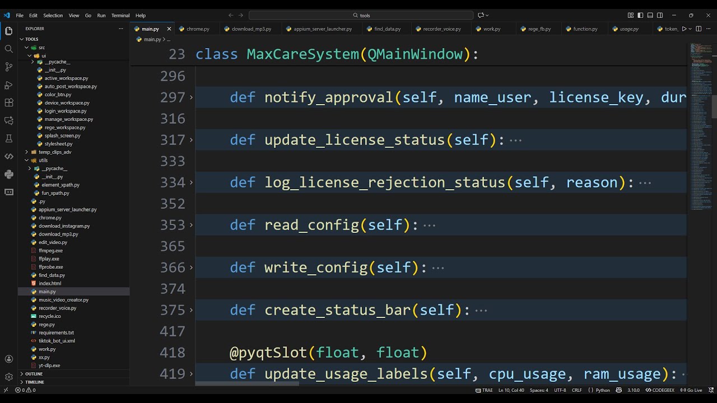Run the Python file with the play icon
717x403 pixels.
coord(684,29)
